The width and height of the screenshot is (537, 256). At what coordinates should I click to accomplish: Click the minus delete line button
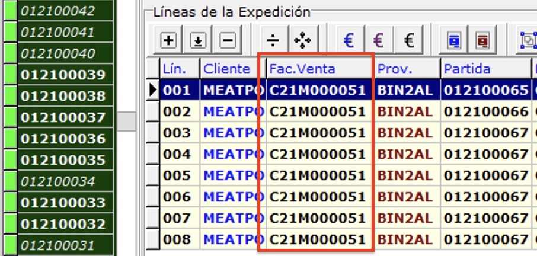(x=227, y=40)
